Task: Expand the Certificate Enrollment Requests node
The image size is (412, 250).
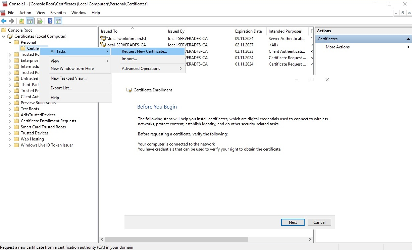Action: coord(10,121)
